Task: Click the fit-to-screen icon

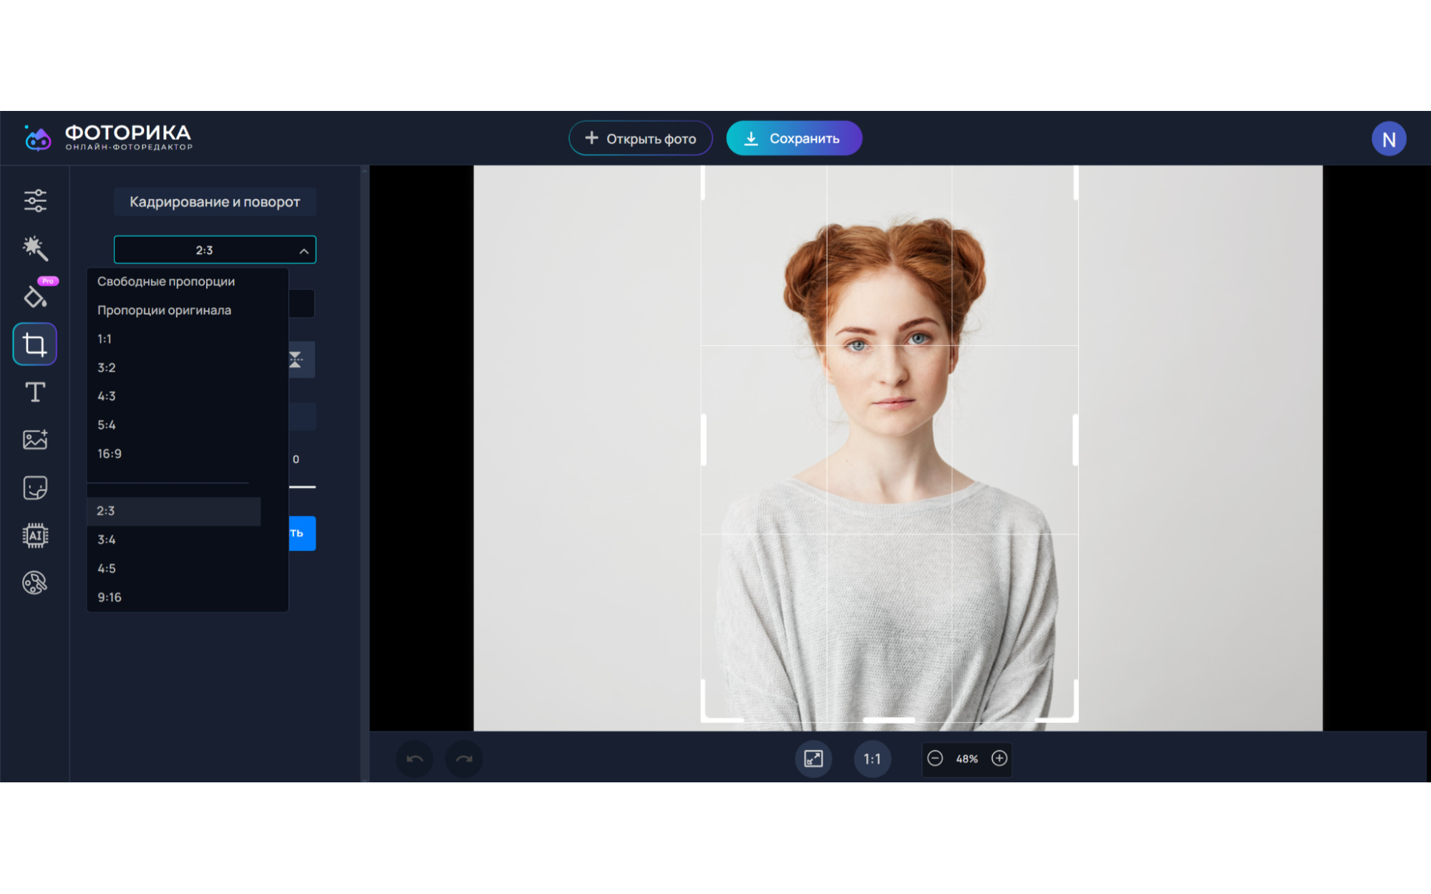Action: click(813, 759)
